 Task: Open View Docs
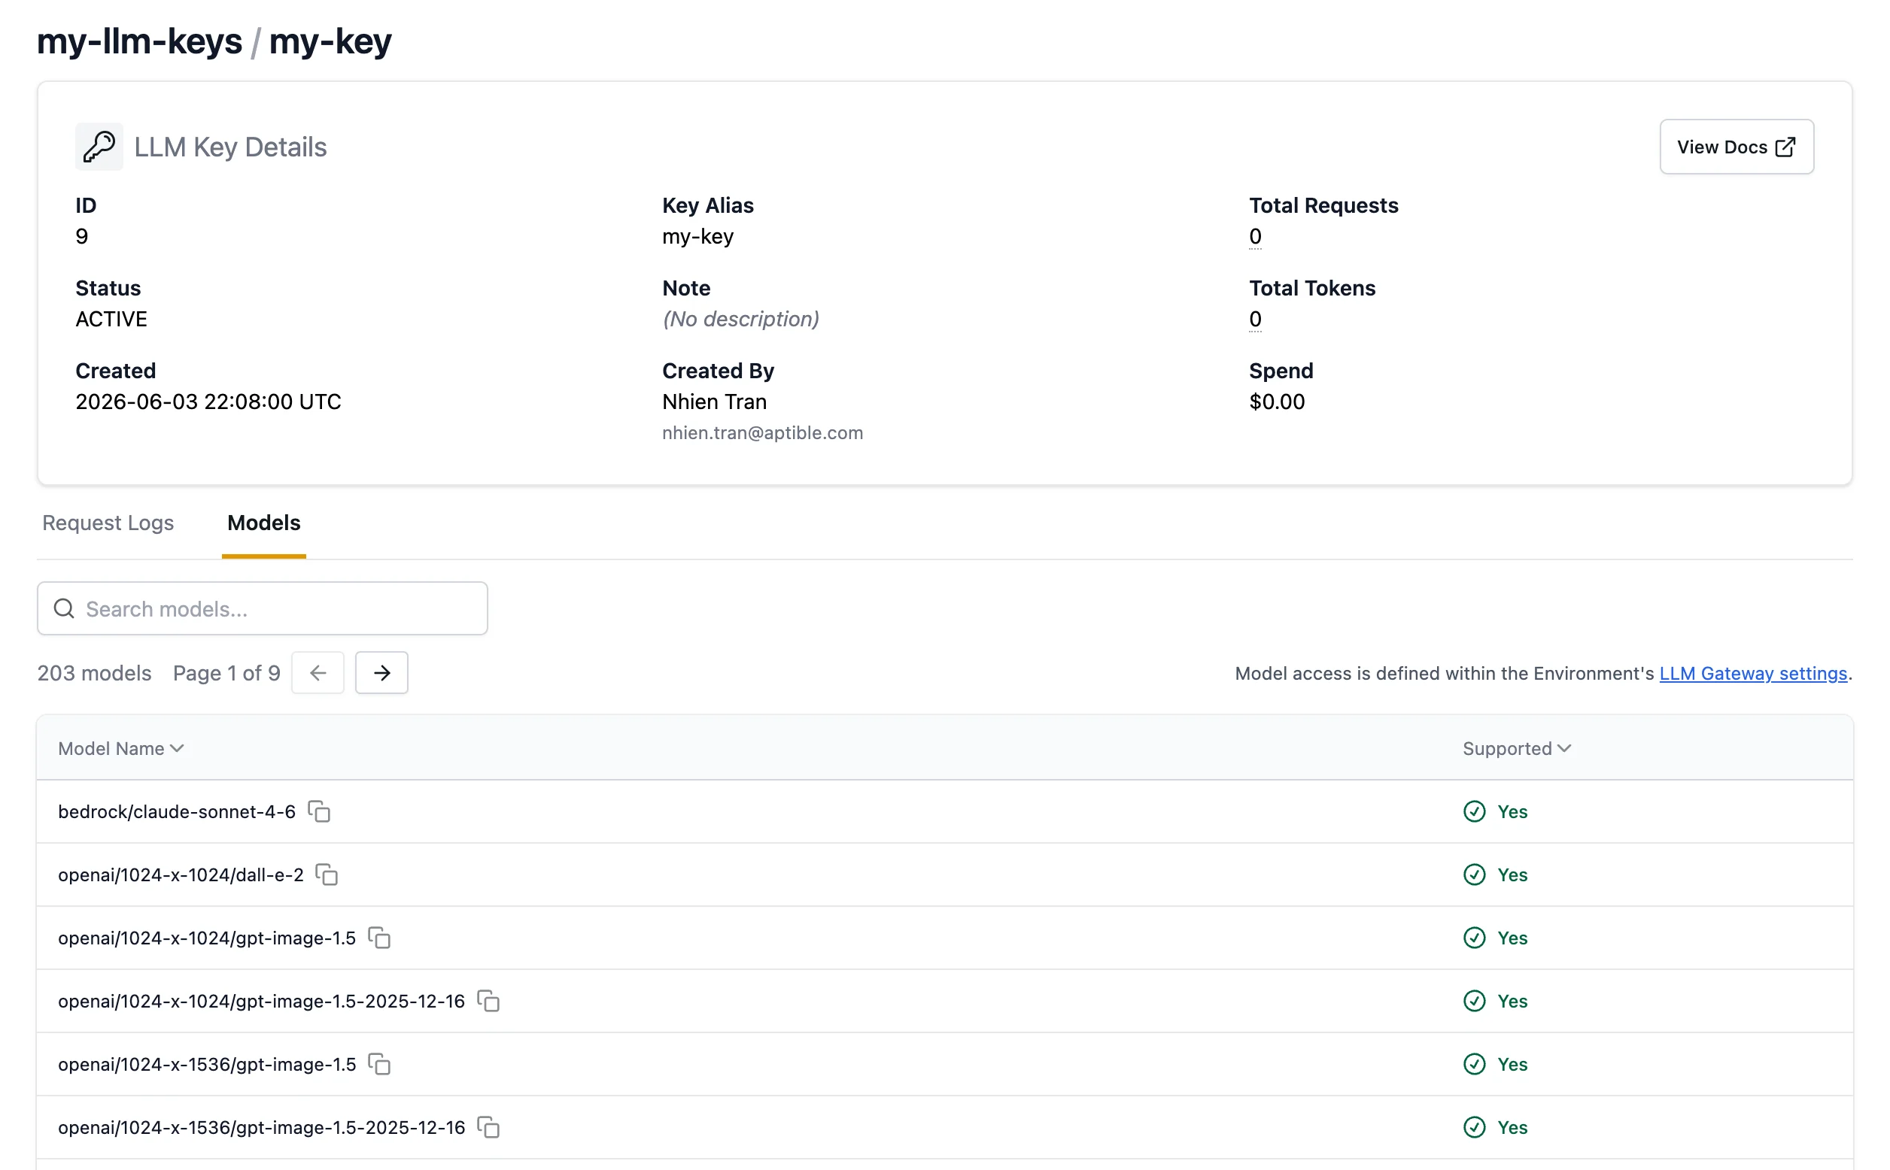pyautogui.click(x=1736, y=146)
